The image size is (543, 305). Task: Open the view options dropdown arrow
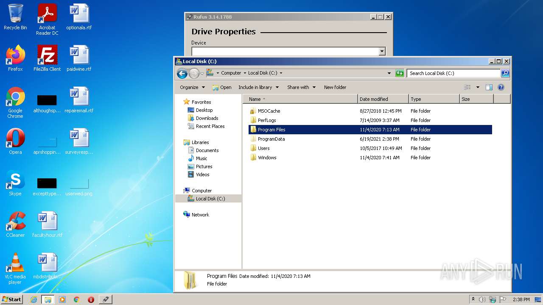point(478,87)
